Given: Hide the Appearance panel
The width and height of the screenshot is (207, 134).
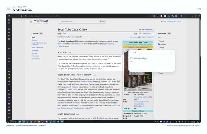Looking at the screenshot, I should [169, 33].
